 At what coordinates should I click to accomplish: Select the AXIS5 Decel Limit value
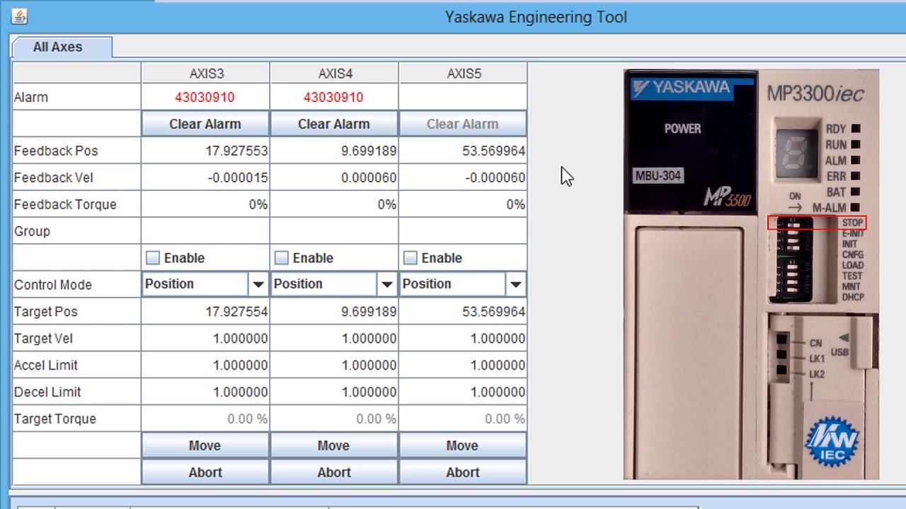(x=463, y=392)
